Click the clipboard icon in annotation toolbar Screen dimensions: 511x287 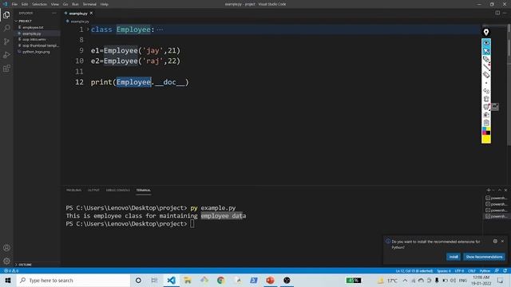pyautogui.click(x=486, y=123)
